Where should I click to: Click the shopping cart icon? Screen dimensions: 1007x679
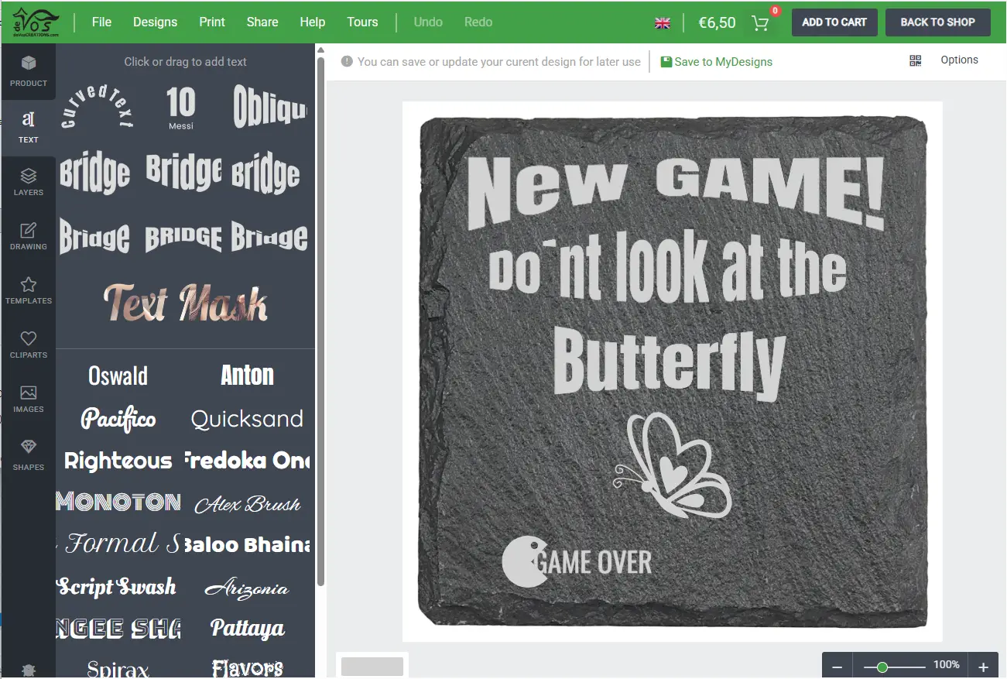760,22
